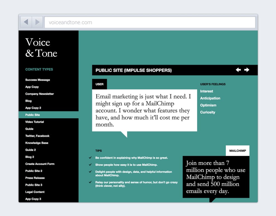Click the PUBLIC SITE (IMPULSE SHOPPERS) title
The width and height of the screenshot is (276, 216).
pos(134,70)
